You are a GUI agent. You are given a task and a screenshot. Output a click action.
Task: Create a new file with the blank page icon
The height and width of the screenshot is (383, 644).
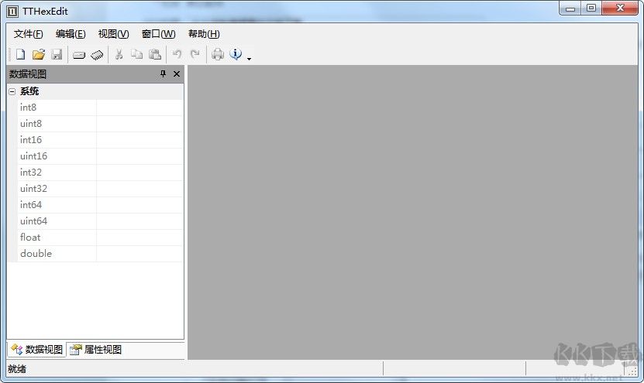[x=20, y=54]
